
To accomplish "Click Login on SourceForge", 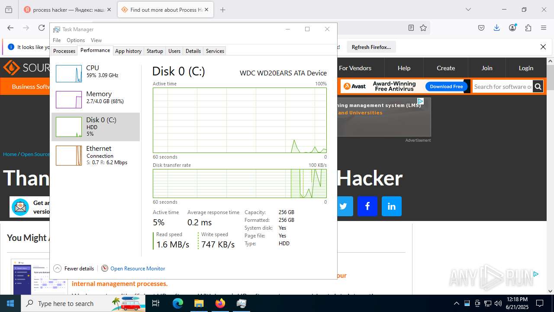I will click(x=526, y=68).
